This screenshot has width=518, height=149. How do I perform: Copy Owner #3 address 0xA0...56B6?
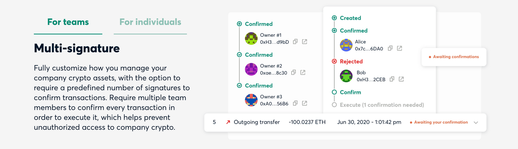click(295, 103)
